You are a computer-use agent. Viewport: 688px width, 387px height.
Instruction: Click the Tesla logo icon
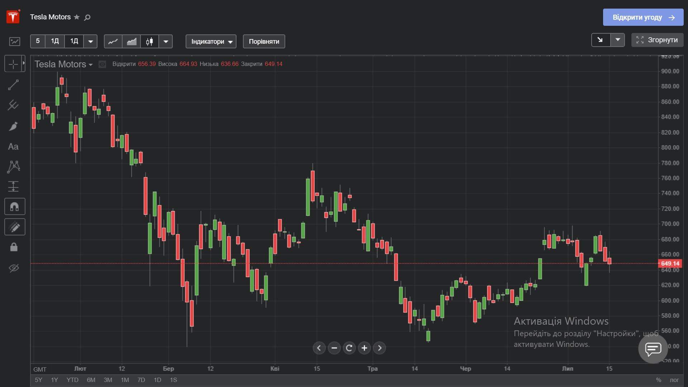[13, 17]
